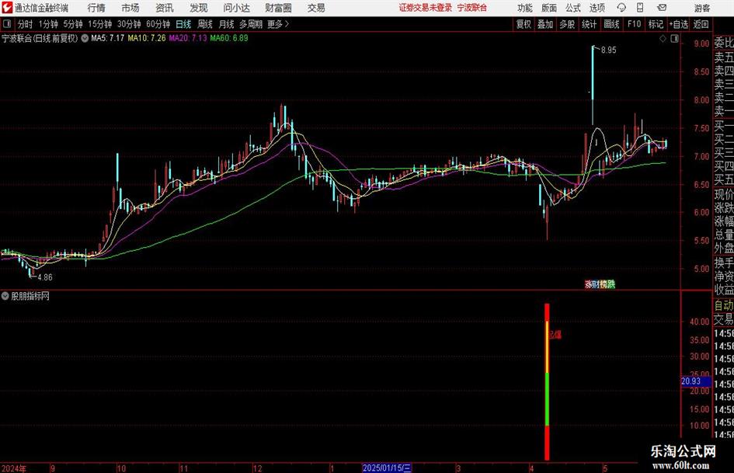Open the 选项 menu
The image size is (734, 473).
pyautogui.click(x=597, y=8)
